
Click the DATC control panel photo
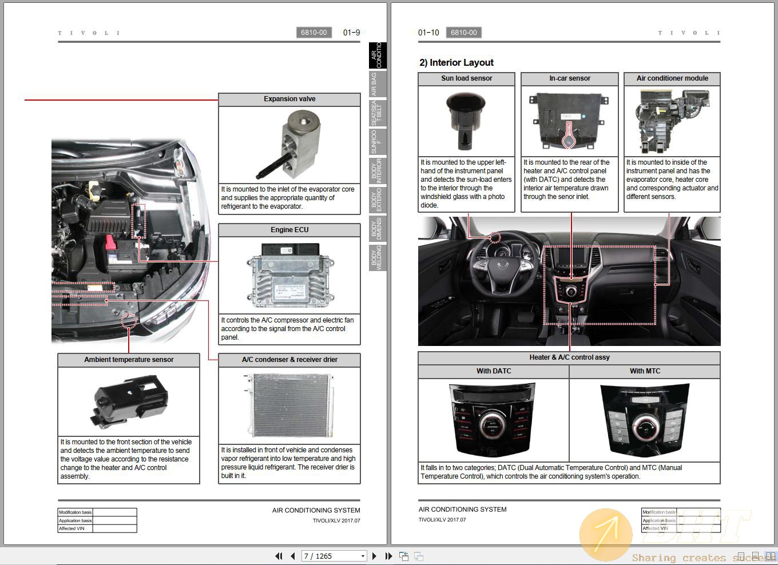(493, 419)
